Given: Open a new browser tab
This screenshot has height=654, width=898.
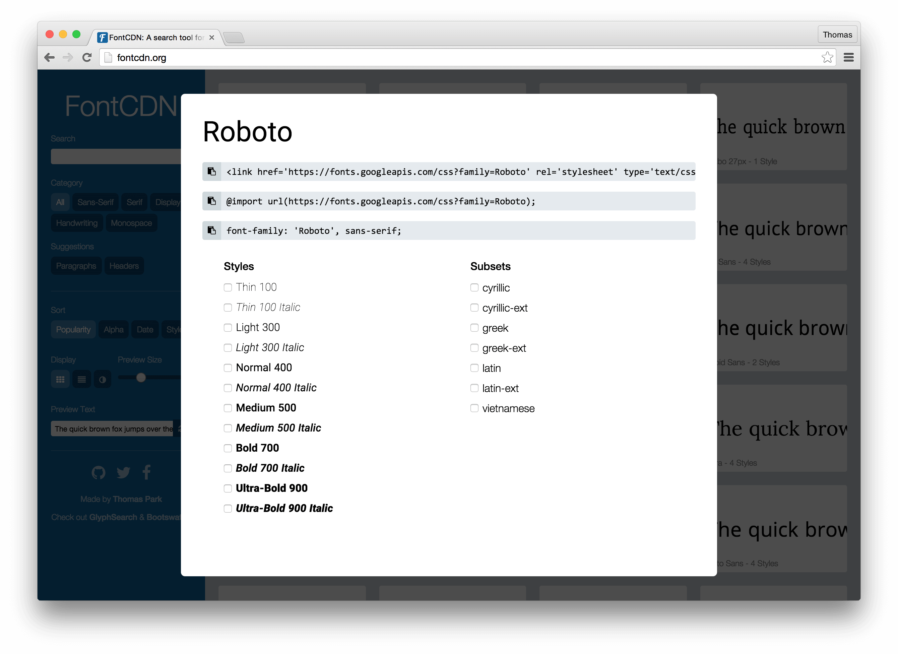Looking at the screenshot, I should click(x=234, y=38).
